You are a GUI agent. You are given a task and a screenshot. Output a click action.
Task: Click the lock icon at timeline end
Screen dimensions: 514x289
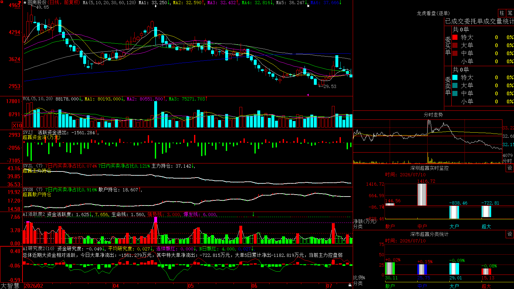tap(350, 285)
